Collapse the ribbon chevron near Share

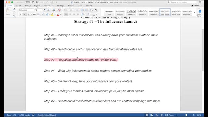tap(201, 6)
